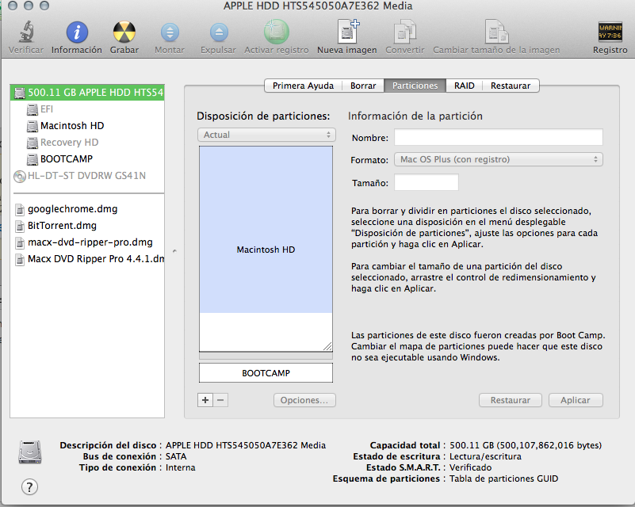
Task: Switch to the Restaurar tab
Action: point(511,86)
